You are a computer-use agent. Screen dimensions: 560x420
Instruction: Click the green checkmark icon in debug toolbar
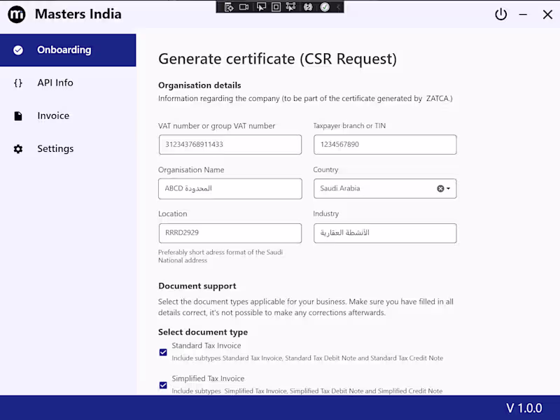click(325, 7)
